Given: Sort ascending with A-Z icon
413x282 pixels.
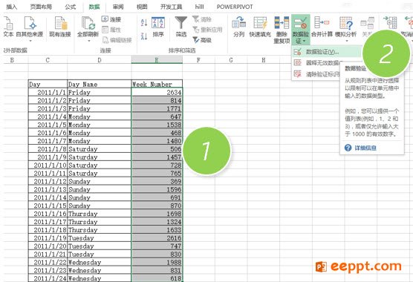Looking at the screenshot, I should tap(144, 22).
